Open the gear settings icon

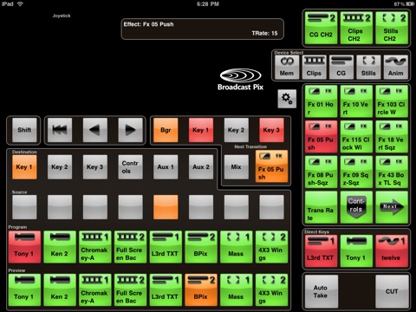(x=287, y=99)
